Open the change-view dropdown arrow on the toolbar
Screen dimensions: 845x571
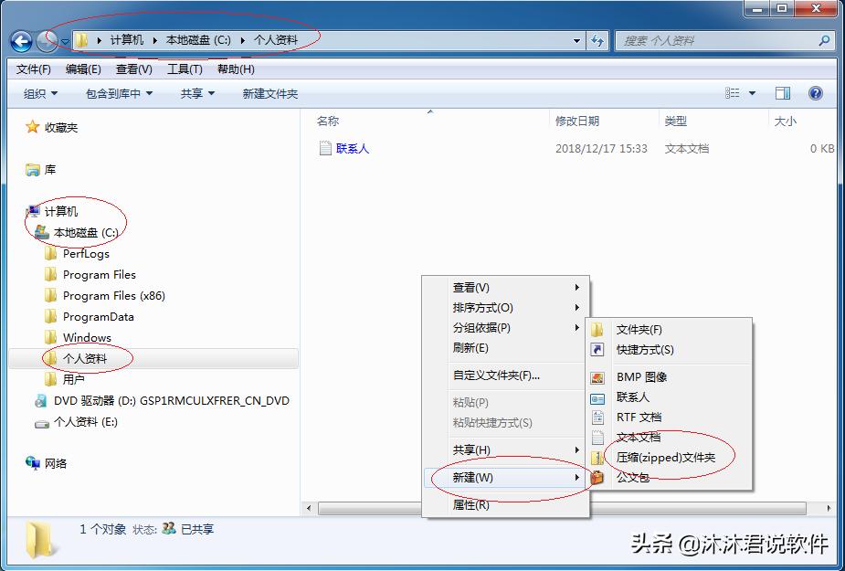tap(752, 92)
